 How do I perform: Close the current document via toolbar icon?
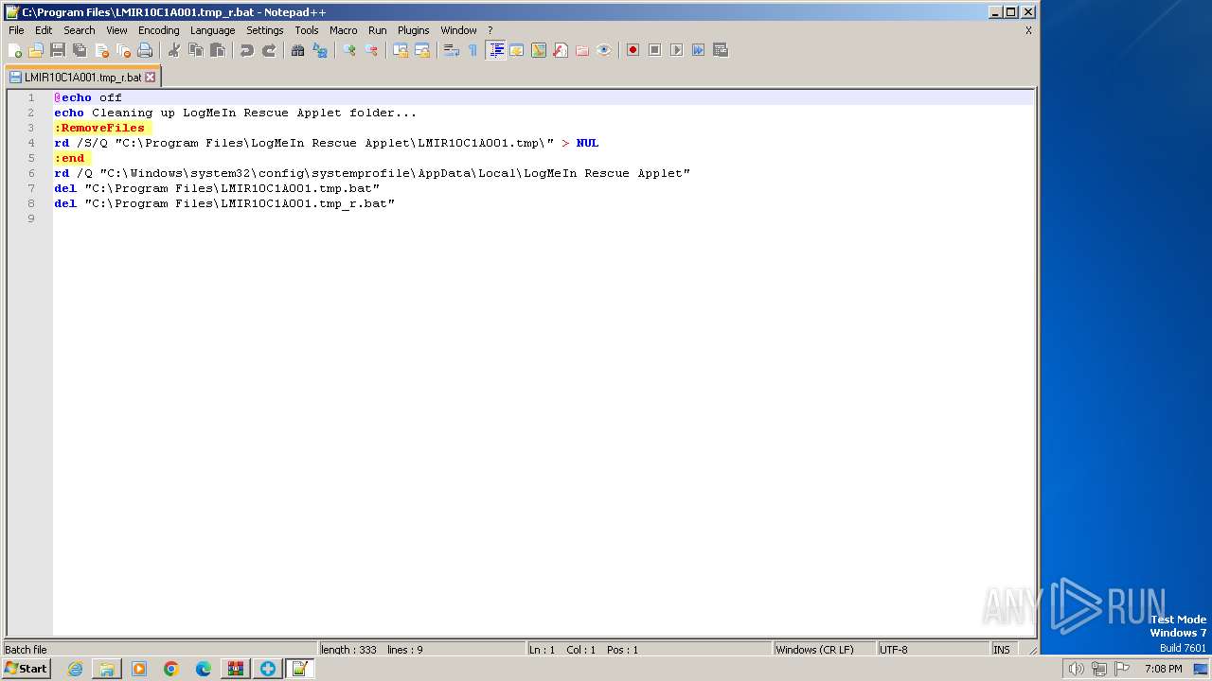[101, 50]
